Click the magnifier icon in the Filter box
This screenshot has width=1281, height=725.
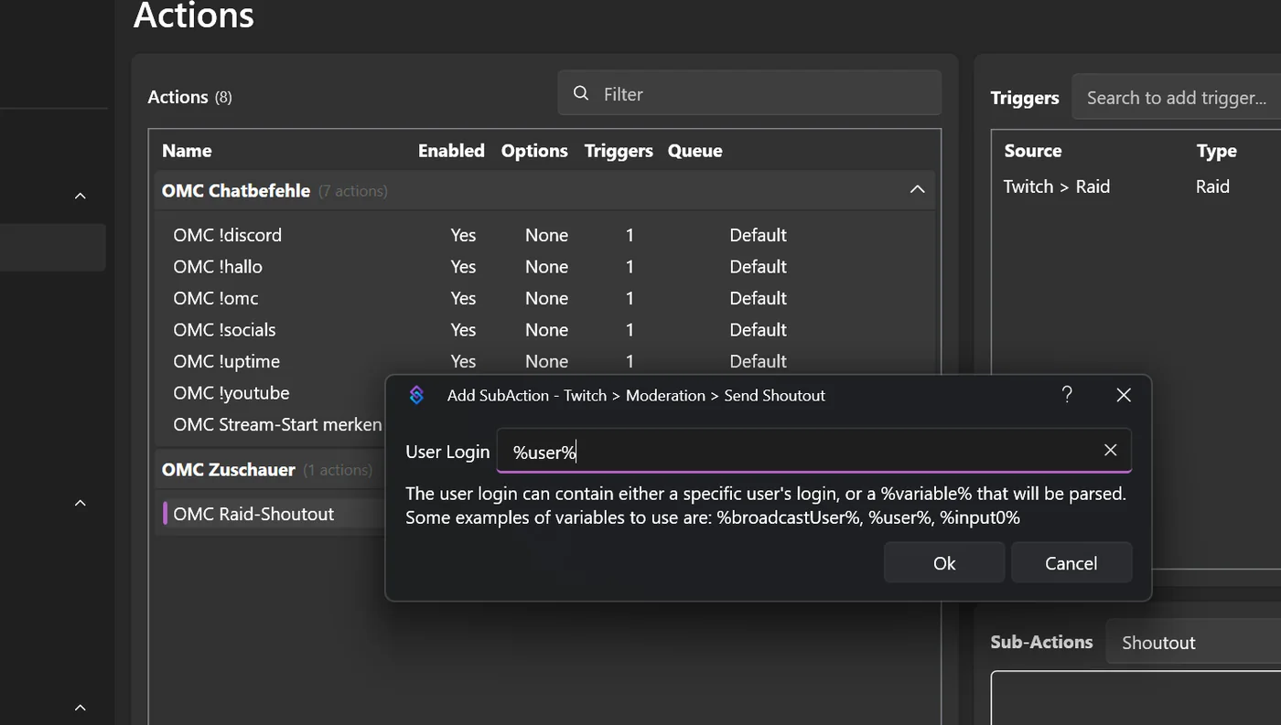[581, 94]
